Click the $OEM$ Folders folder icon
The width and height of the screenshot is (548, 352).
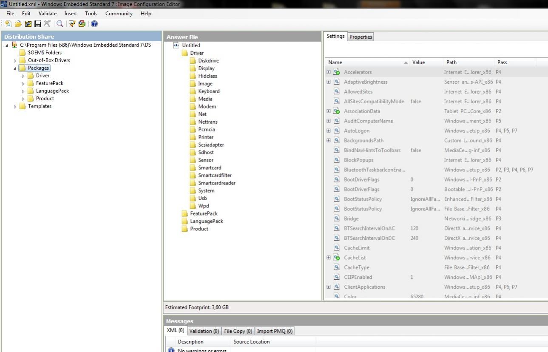pos(23,52)
